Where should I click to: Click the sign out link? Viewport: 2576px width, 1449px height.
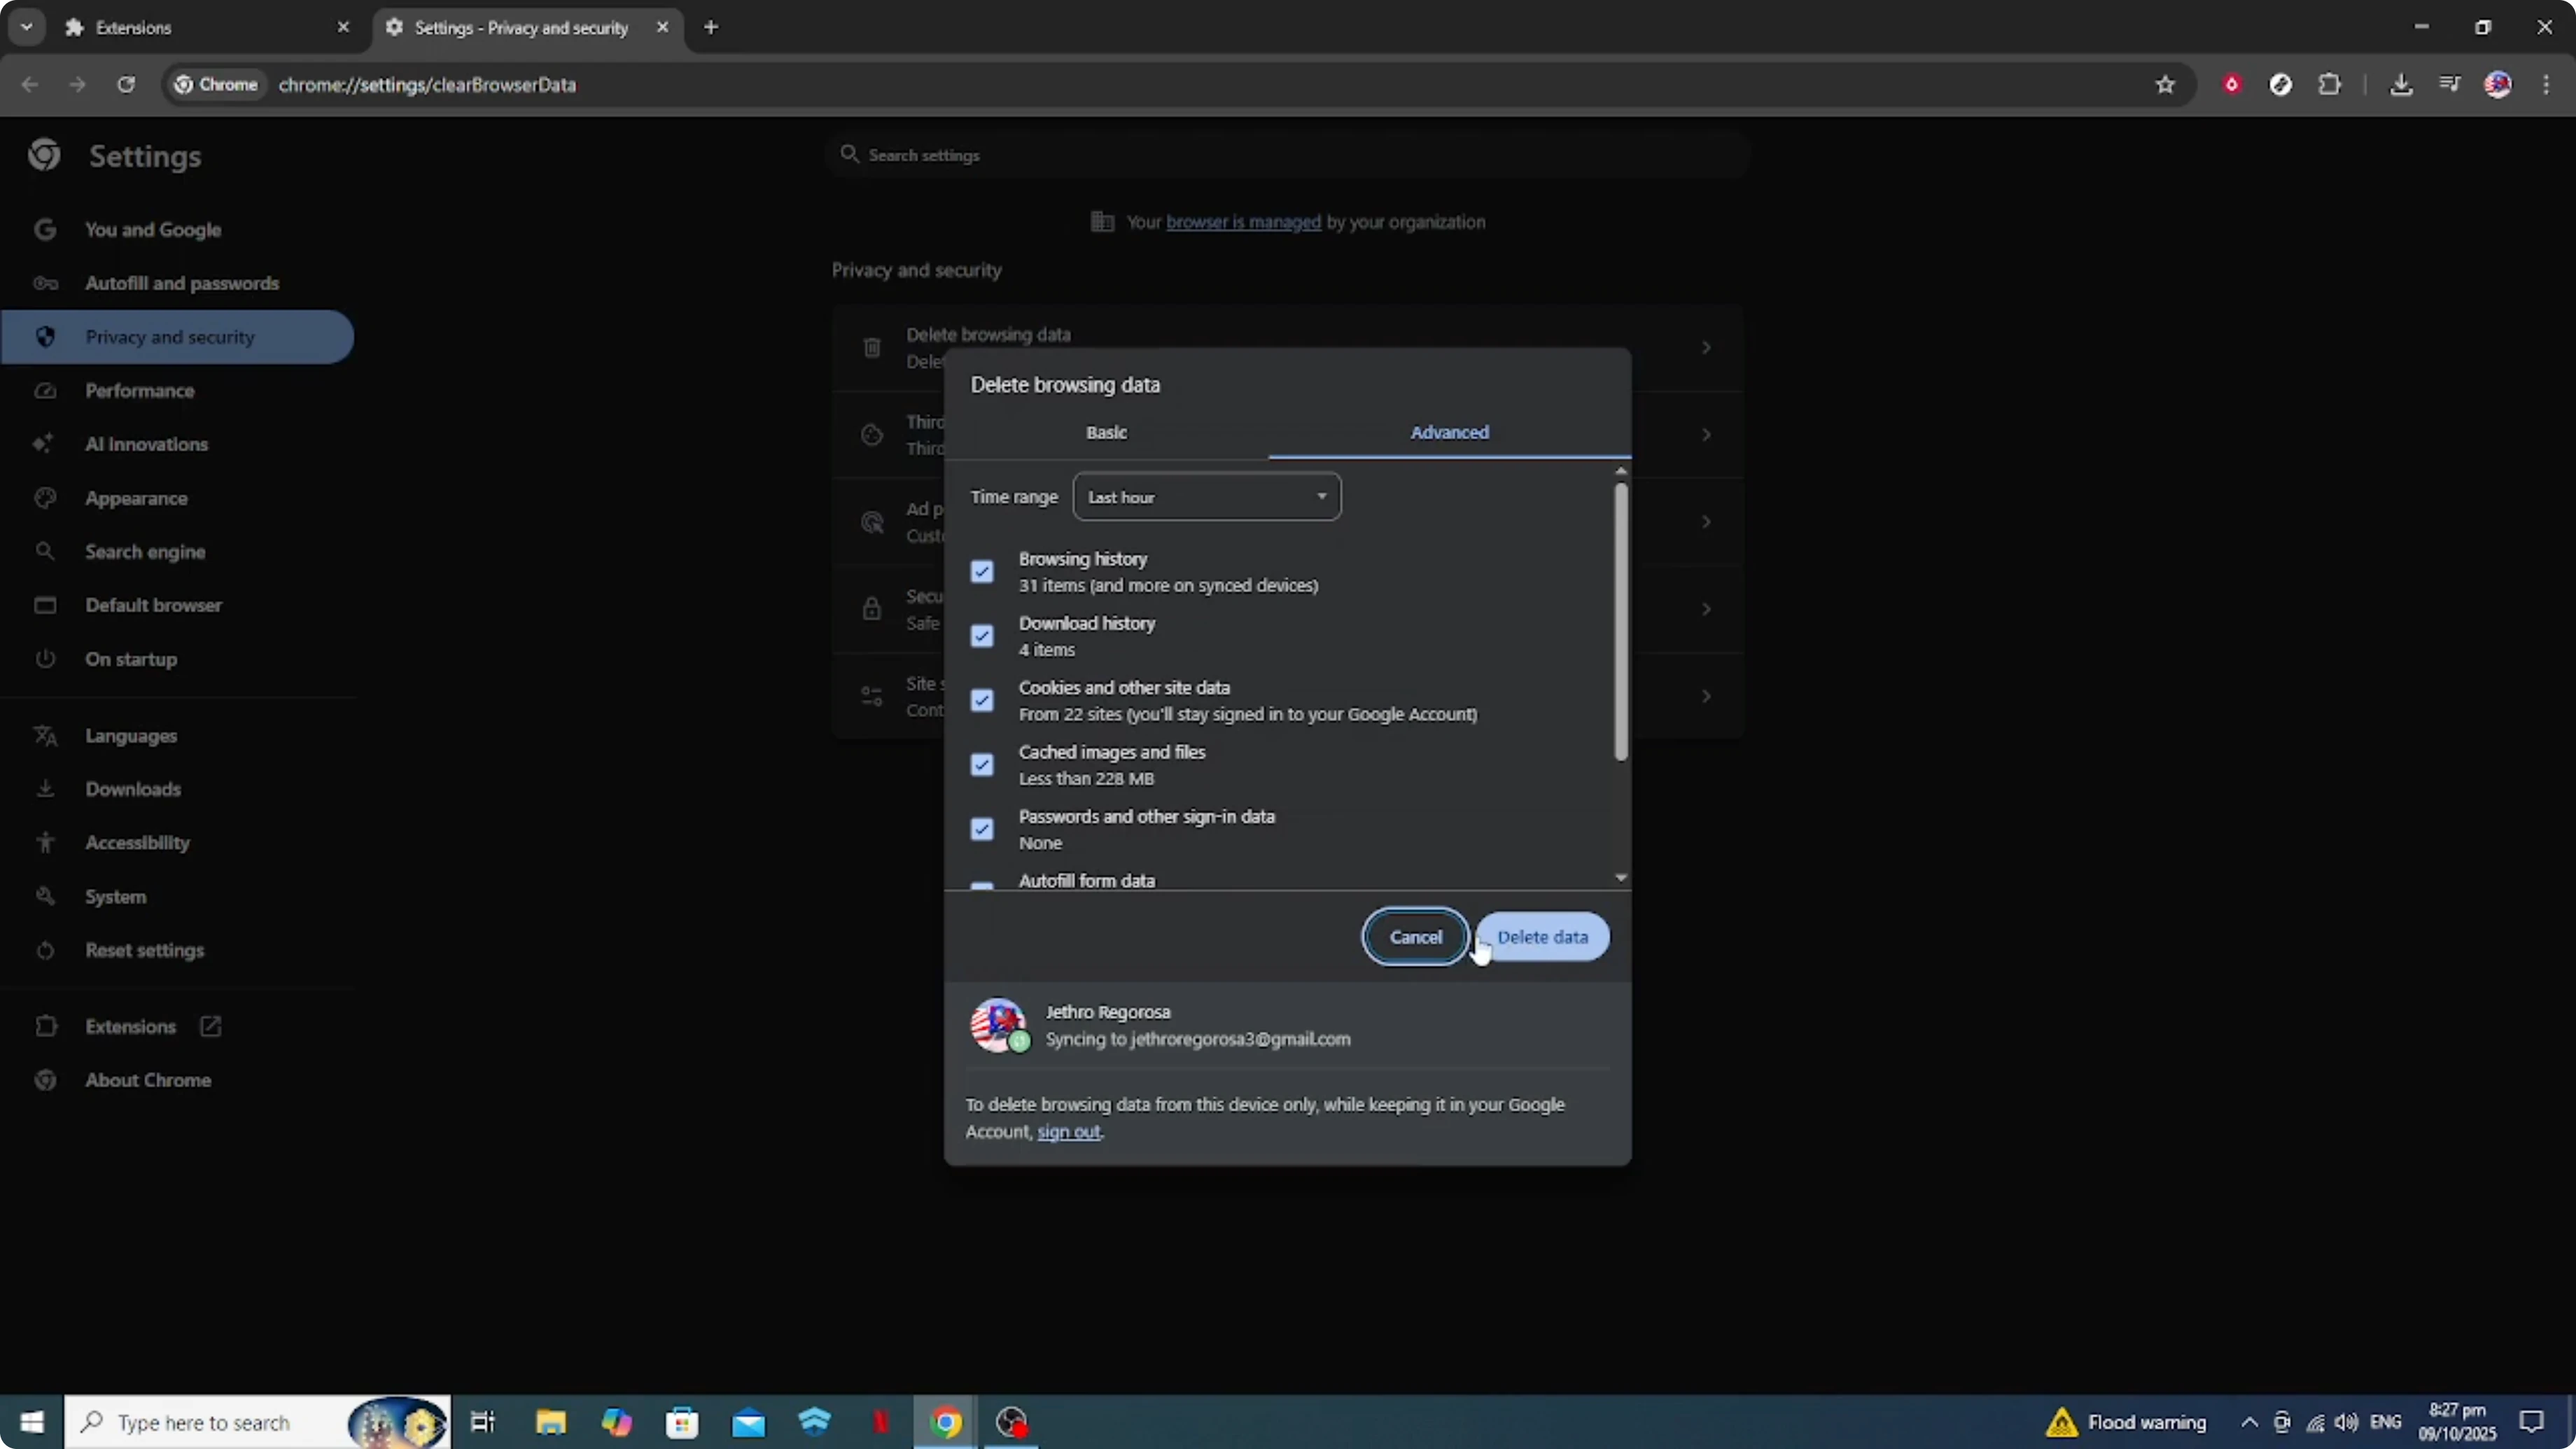click(x=1068, y=1132)
